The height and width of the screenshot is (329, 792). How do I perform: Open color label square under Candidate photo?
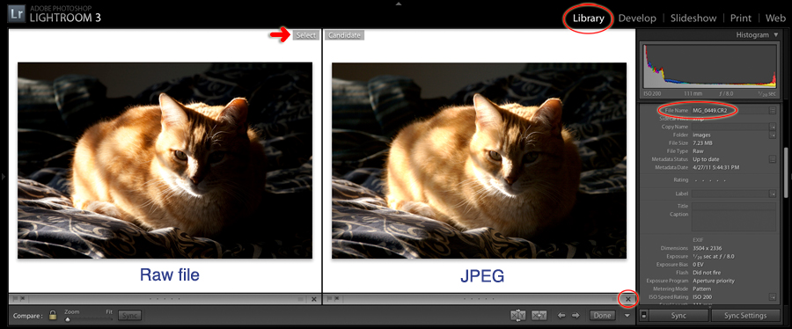[x=615, y=299]
